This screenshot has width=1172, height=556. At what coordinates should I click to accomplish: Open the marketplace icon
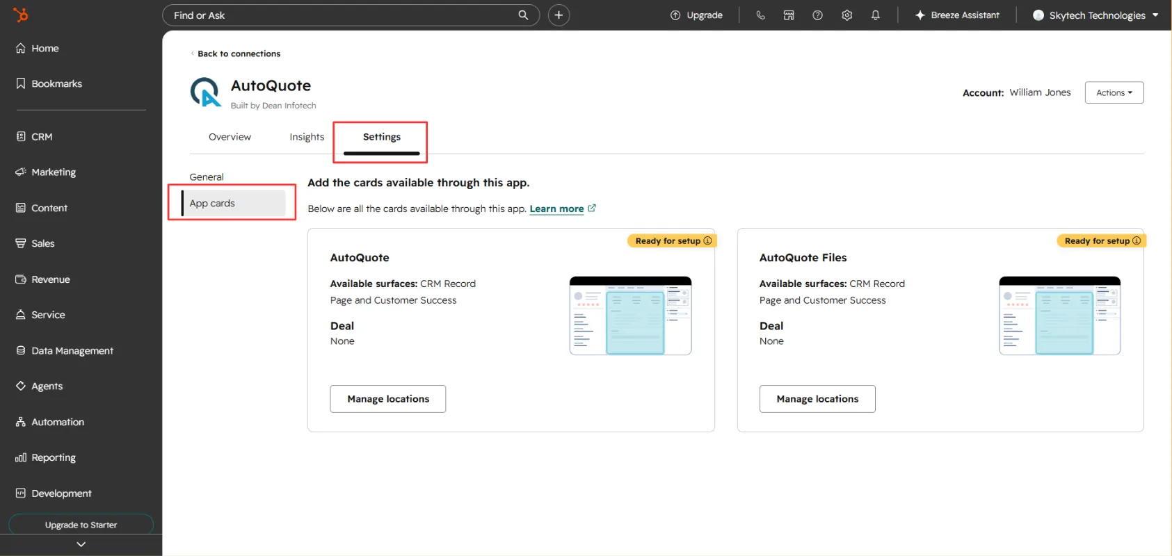789,15
